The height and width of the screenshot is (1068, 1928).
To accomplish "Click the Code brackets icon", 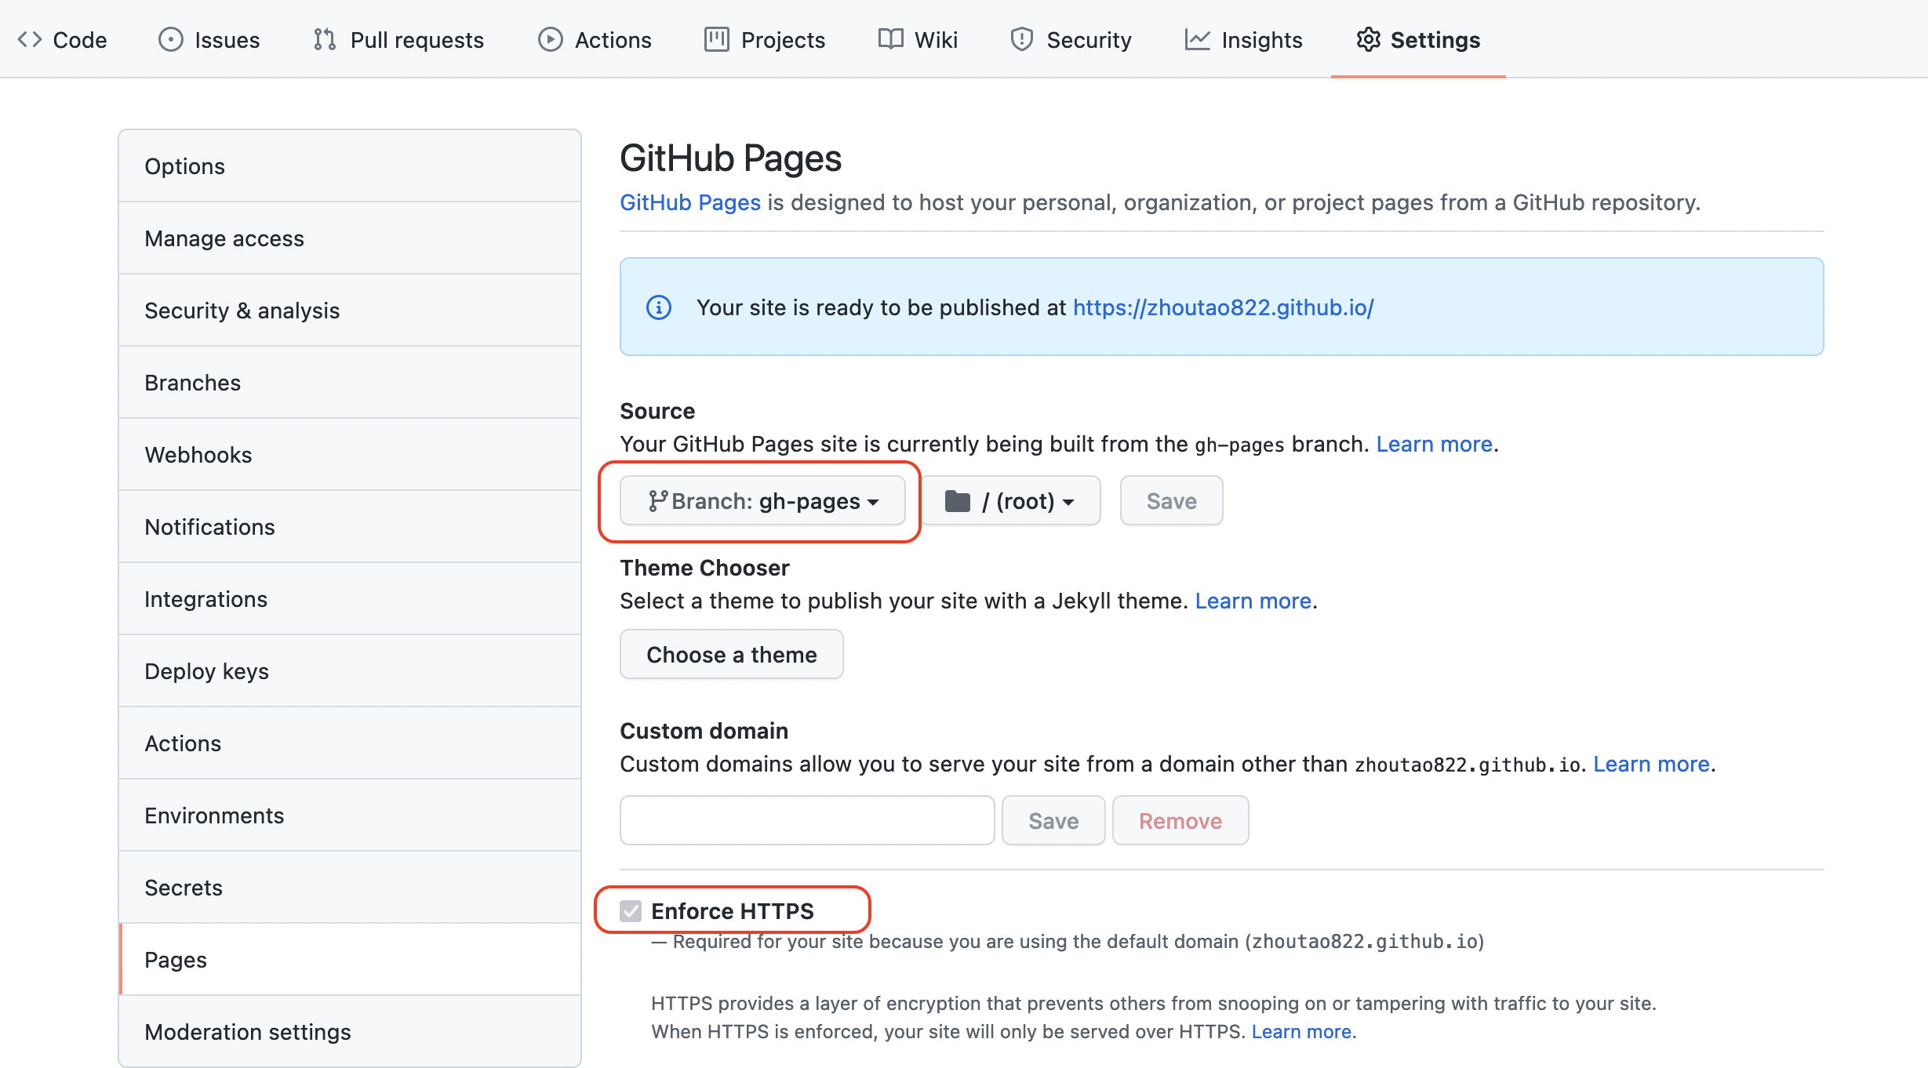I will pyautogui.click(x=30, y=39).
